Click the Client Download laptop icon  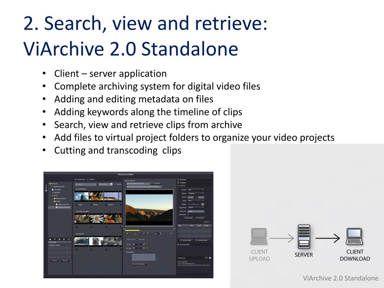[355, 237]
